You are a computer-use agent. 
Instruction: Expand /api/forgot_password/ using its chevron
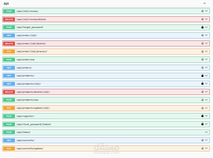click(x=206, y=27)
